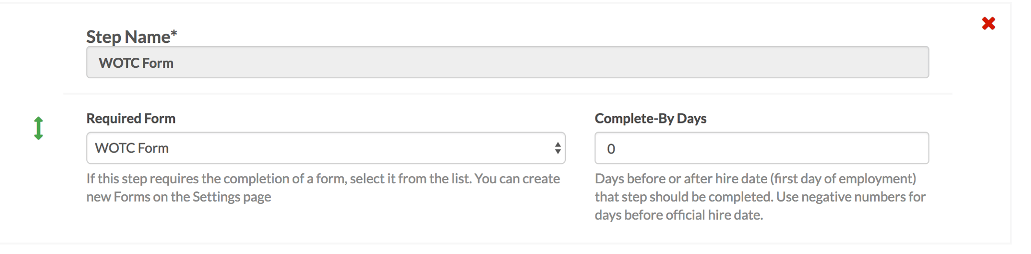The image size is (1031, 254).
Task: Click the Complete-By Days label
Action: point(650,119)
